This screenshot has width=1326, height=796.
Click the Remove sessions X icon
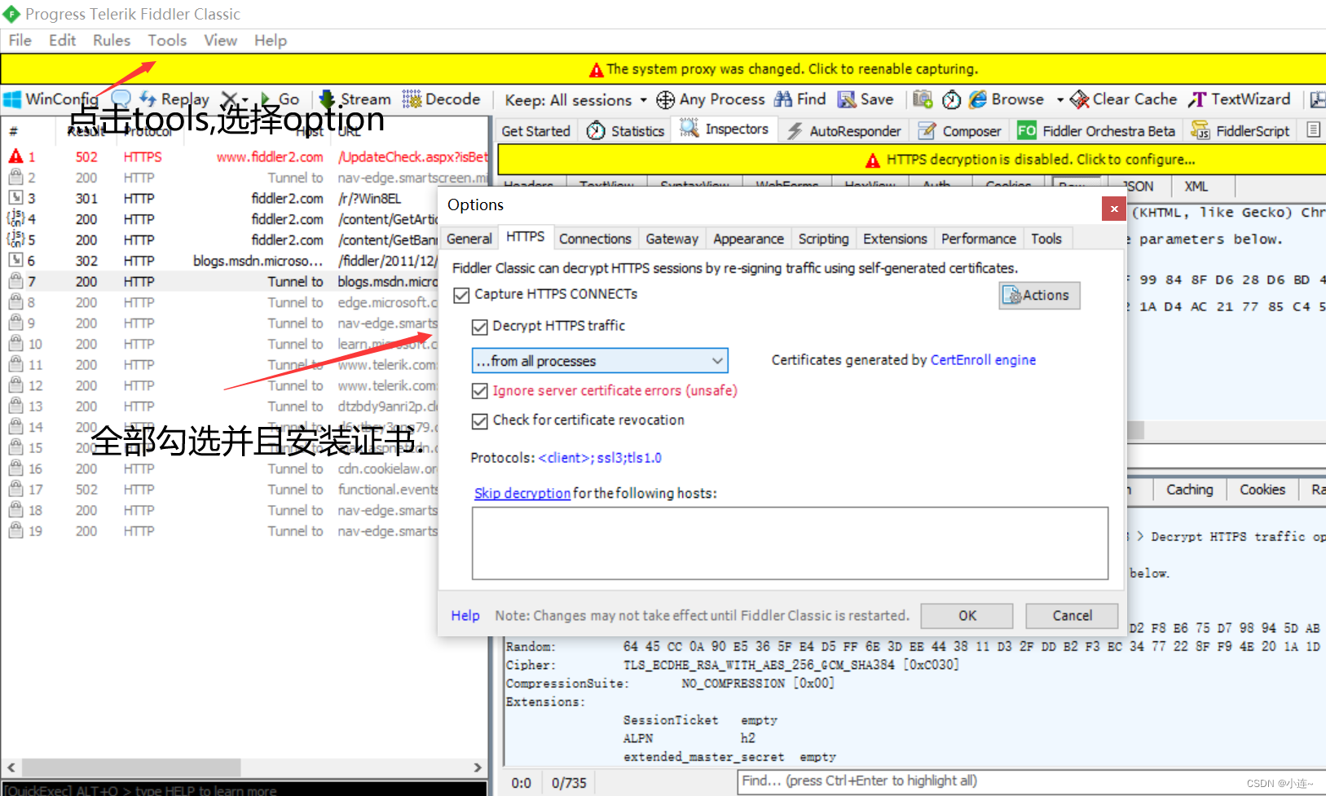click(230, 99)
